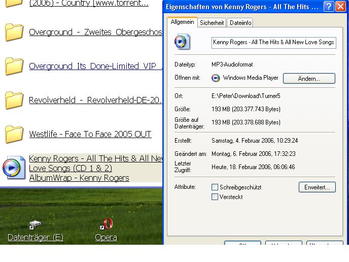Open the Erweitert... attributes button
The width and height of the screenshot is (349, 262).
pyautogui.click(x=317, y=187)
